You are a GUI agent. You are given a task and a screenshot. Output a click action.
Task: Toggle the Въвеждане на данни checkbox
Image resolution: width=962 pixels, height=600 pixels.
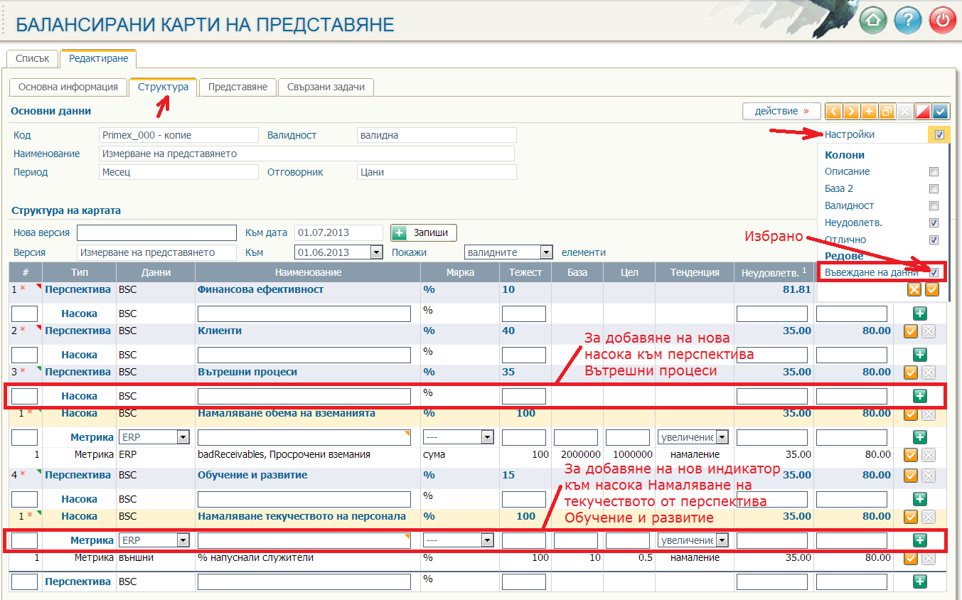click(x=934, y=272)
